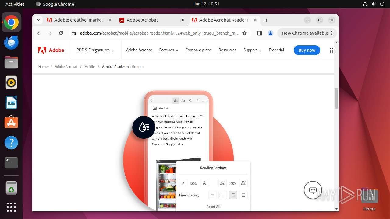
Task: Click the Adobe logo in the site header
Action: point(51,50)
